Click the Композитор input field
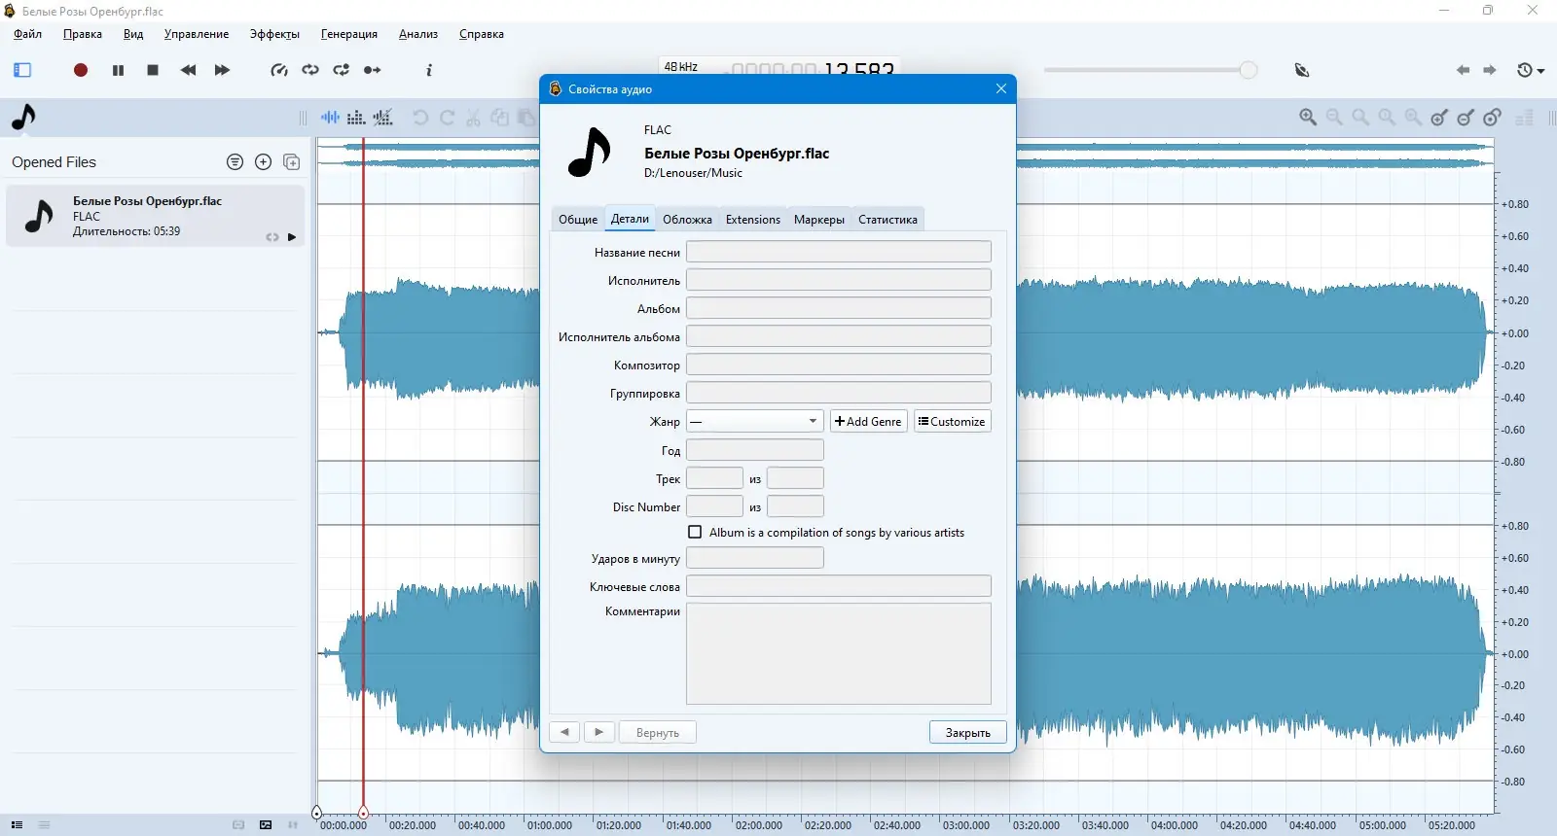Image resolution: width=1557 pixels, height=836 pixels. click(839, 365)
